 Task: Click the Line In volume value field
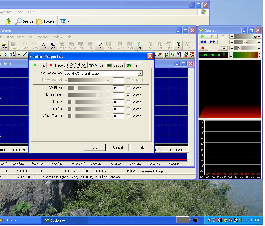[x=118, y=102]
